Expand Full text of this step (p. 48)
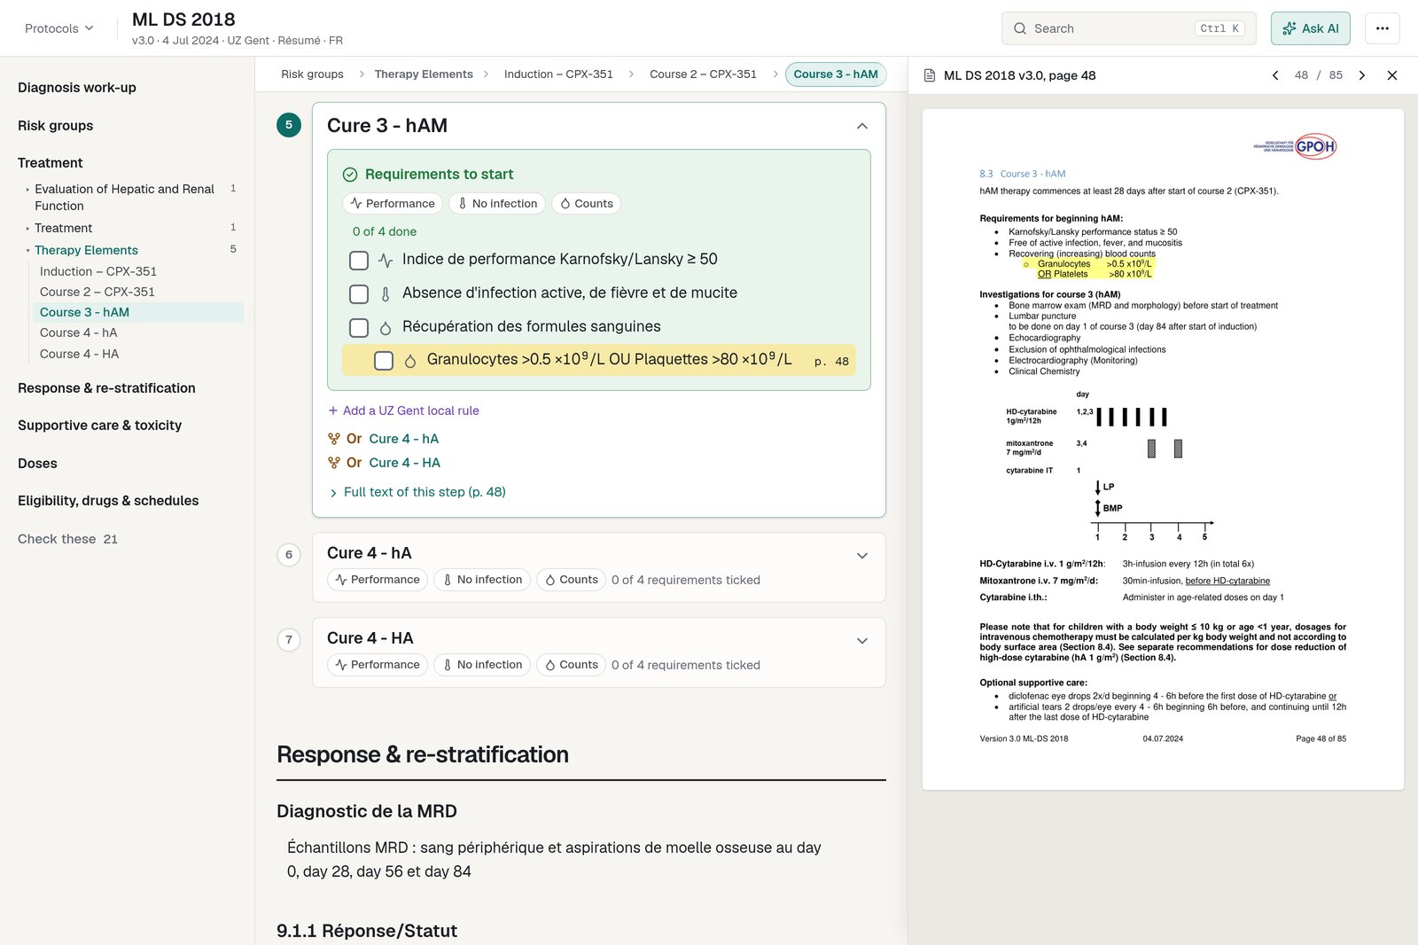Image resolution: width=1418 pixels, height=945 pixels. [417, 492]
